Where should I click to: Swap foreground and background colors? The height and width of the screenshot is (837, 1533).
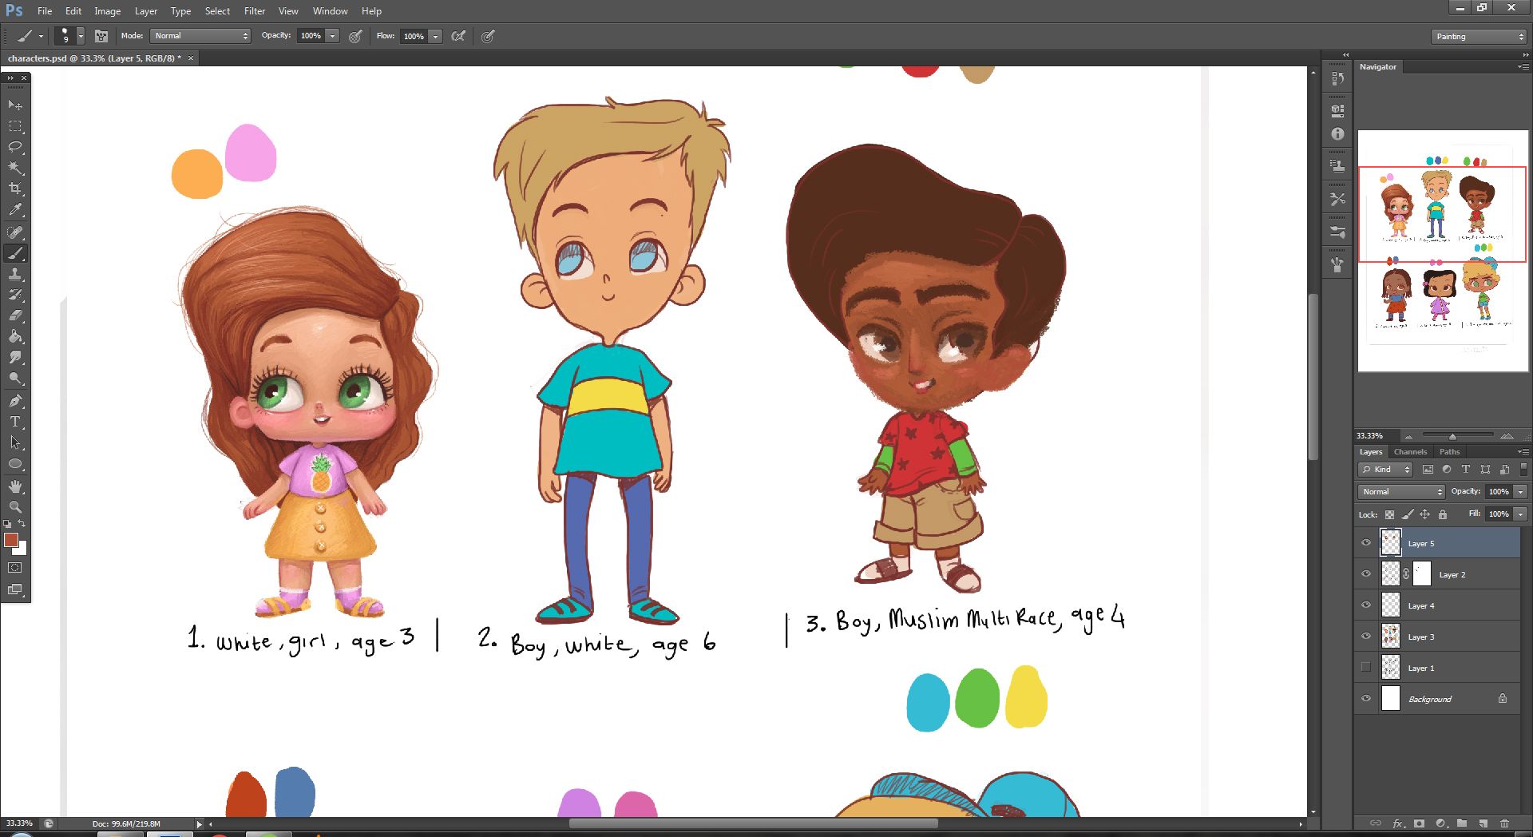[22, 524]
